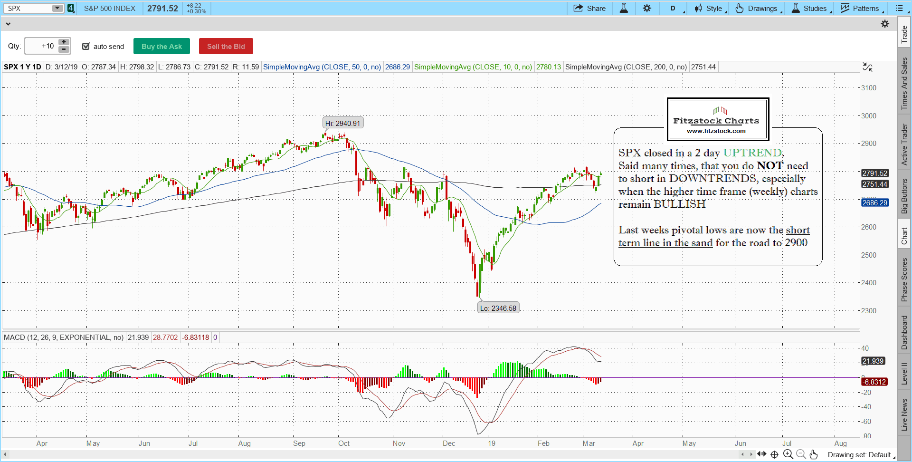Decrease quantity with the minus stepper
Screen dimensions: 912x462
64,49
